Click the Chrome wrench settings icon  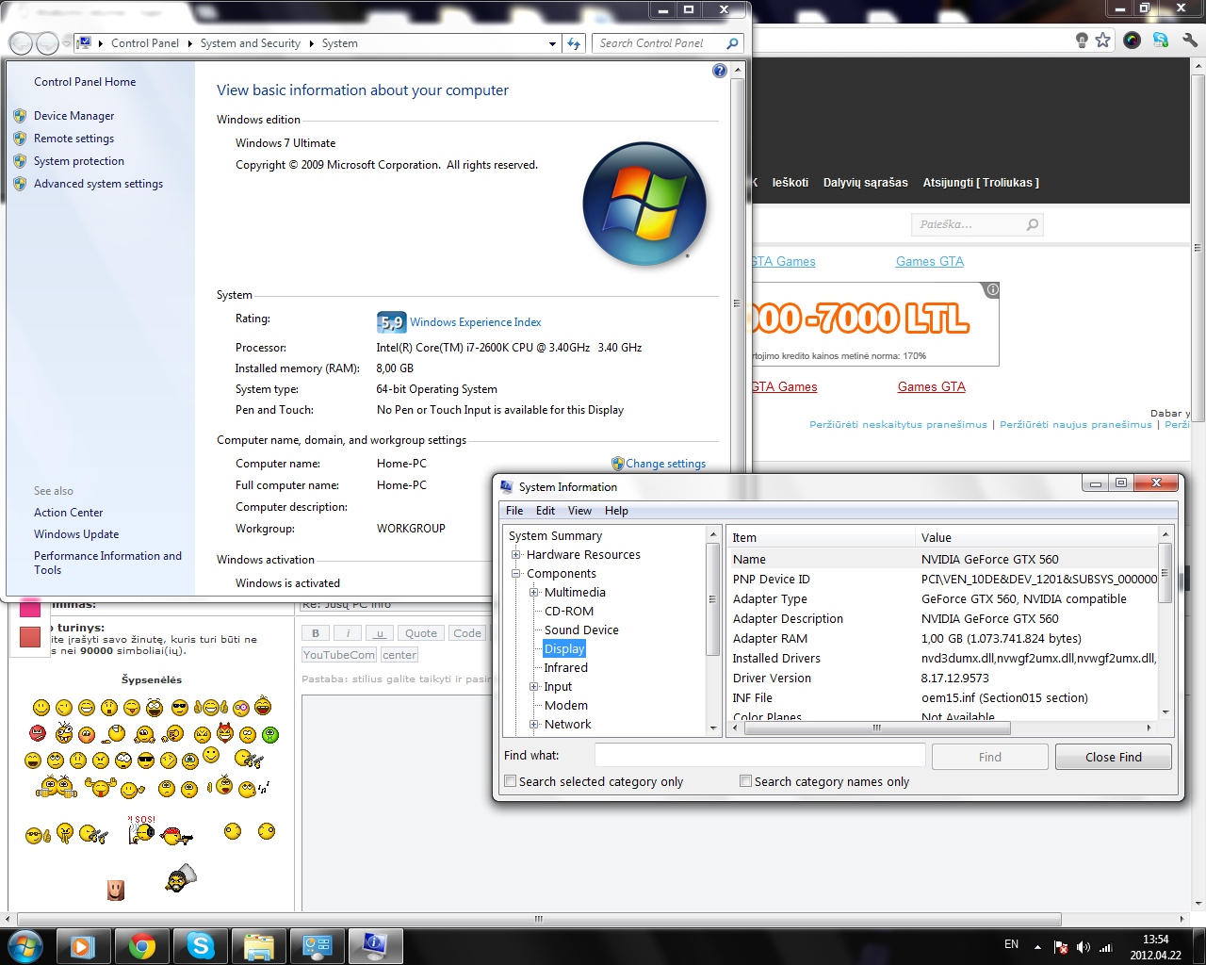pyautogui.click(x=1189, y=41)
